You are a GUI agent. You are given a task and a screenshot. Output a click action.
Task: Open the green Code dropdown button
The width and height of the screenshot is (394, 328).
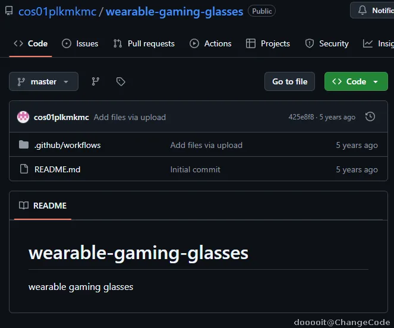[x=356, y=81]
